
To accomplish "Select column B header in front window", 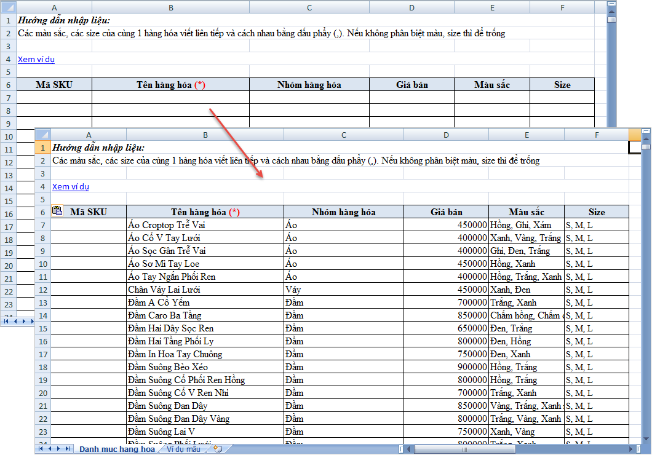I will [205, 135].
